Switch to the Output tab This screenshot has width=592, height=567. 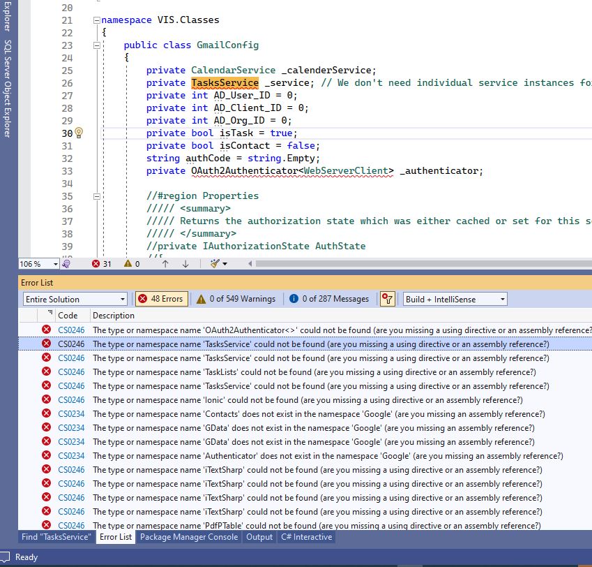click(x=259, y=537)
